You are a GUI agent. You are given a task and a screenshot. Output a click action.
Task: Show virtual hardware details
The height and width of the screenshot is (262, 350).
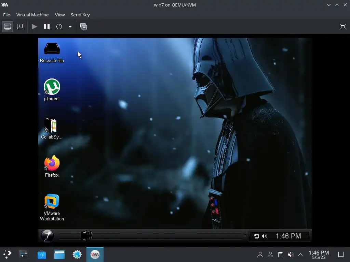point(20,27)
